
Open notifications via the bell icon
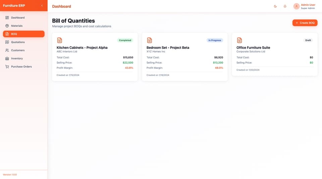[285, 6]
